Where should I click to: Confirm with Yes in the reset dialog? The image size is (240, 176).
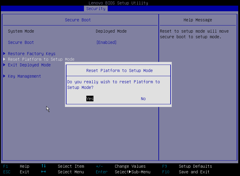pyautogui.click(x=90, y=99)
